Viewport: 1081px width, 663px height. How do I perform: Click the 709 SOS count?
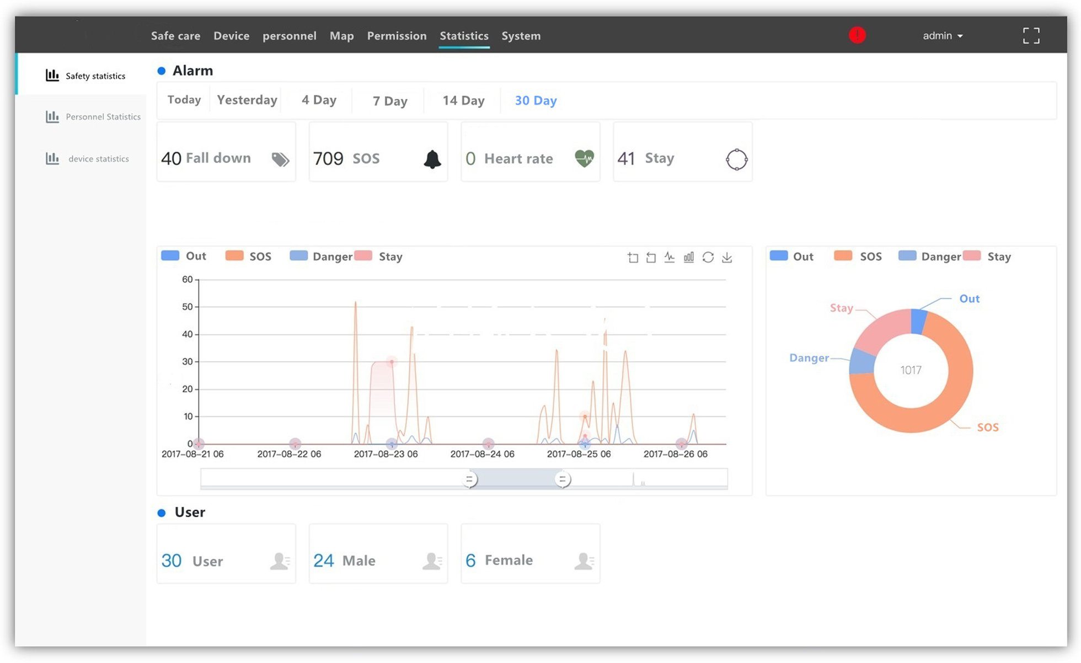(328, 159)
